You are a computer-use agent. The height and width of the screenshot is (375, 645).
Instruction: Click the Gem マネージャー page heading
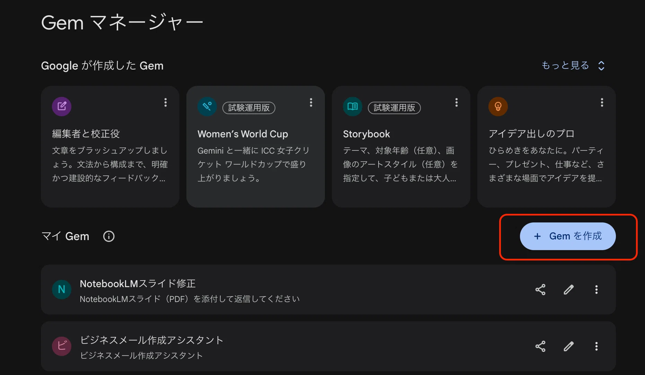pos(122,22)
